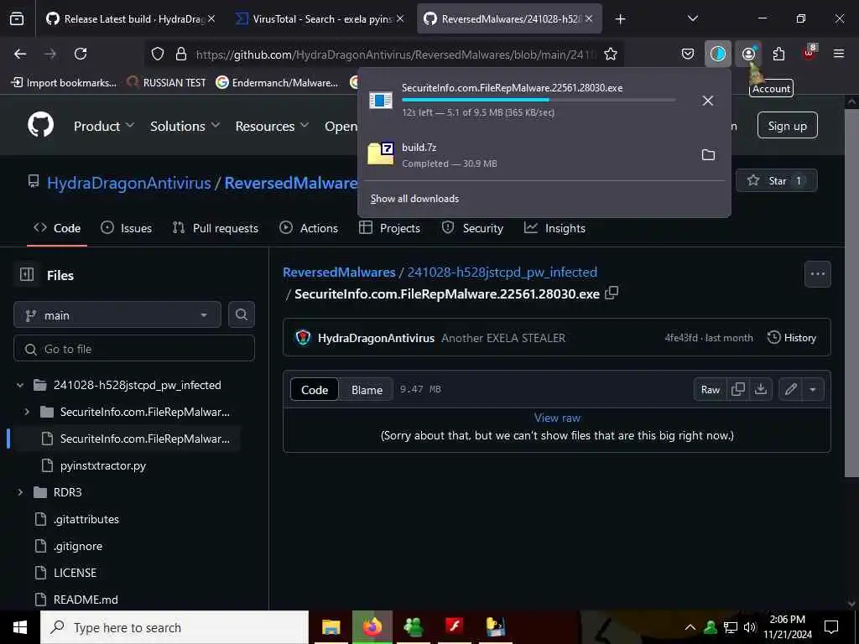The image size is (859, 644).
Task: Expand the Resources menu
Action: (273, 126)
